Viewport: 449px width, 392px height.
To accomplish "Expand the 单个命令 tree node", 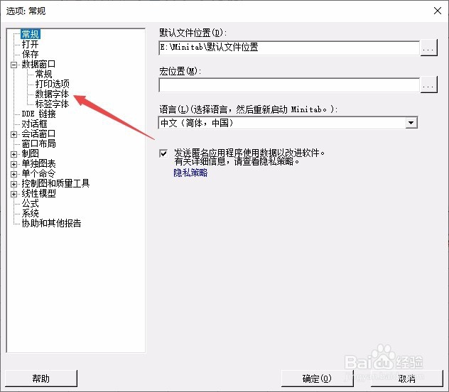I will click(x=13, y=174).
